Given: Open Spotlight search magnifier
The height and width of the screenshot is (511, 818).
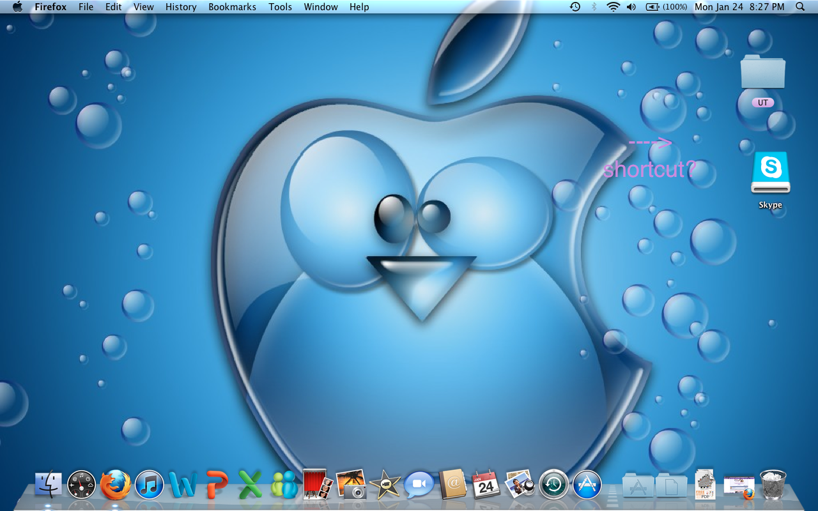Looking at the screenshot, I should point(800,7).
